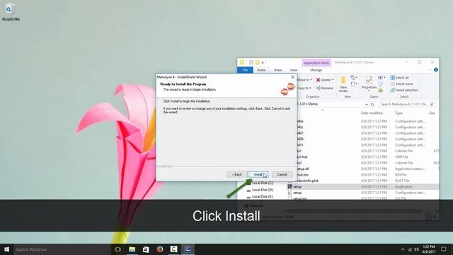Open the Manage tab in Explorer
The width and height of the screenshot is (453, 255).
point(316,70)
